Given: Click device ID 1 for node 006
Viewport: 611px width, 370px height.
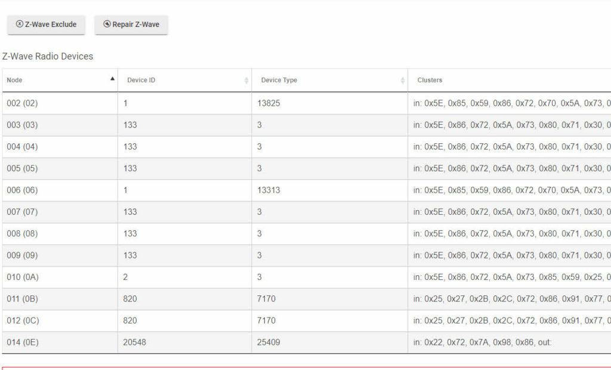Looking at the screenshot, I should click(125, 190).
